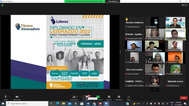Open Zoom Apps
Screen dimensions: 189x106
coord(129,98)
